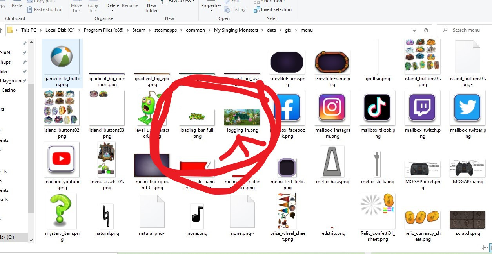Go to My Singing Monsters breadcrumb folder
The height and width of the screenshot is (254, 492).
[x=236, y=30]
